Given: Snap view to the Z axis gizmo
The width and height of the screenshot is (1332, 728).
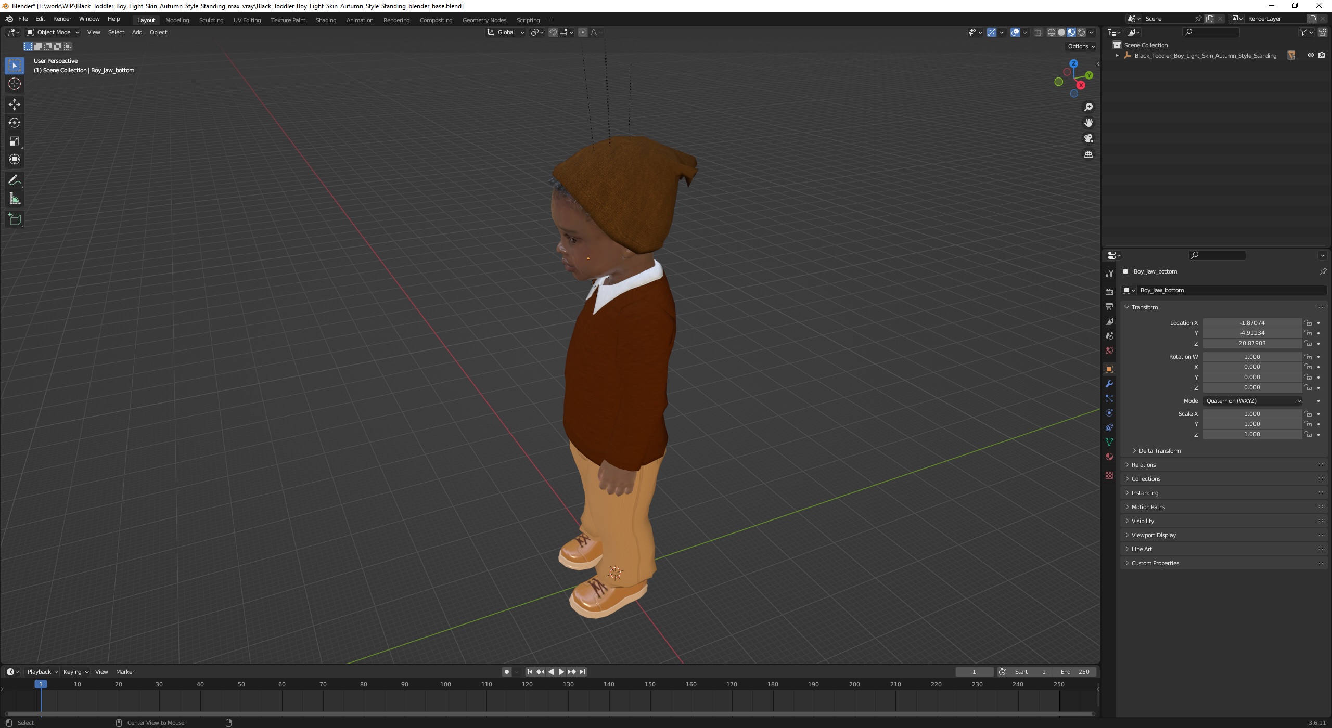Looking at the screenshot, I should coord(1073,63).
